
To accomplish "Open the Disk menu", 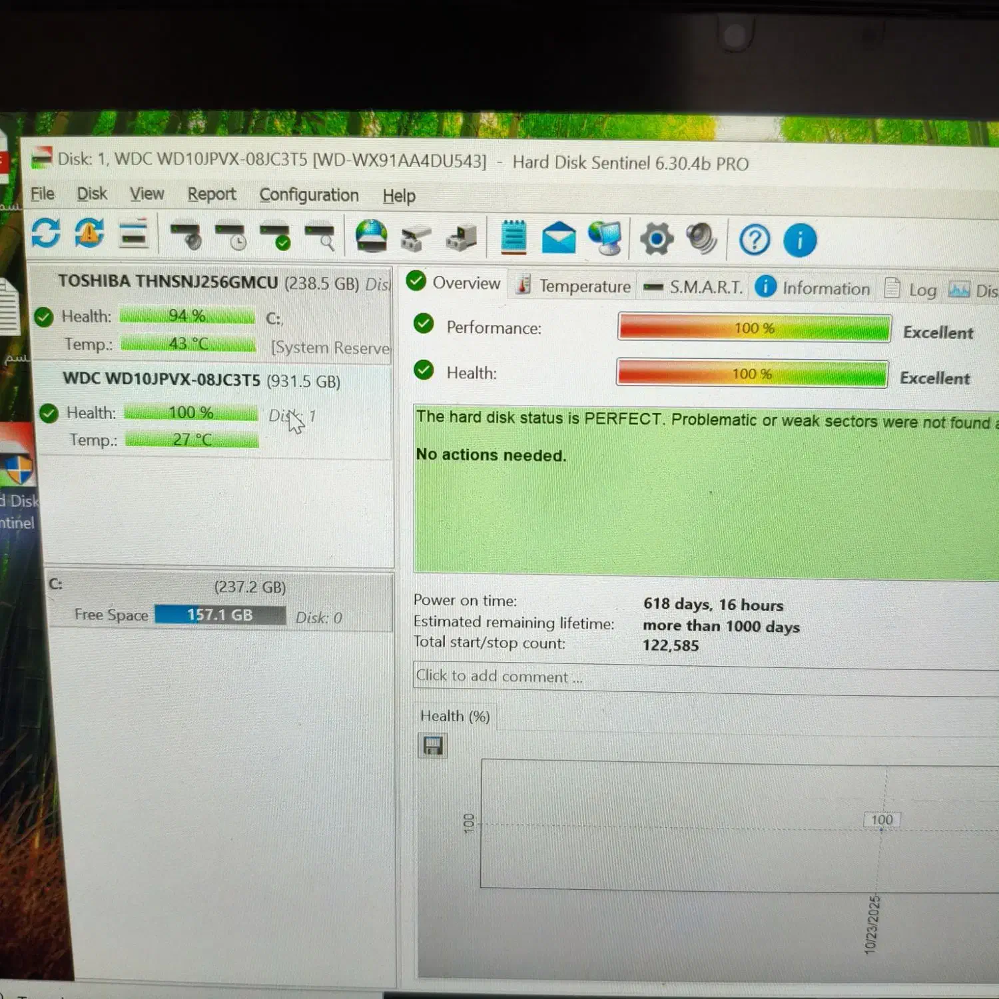I will click(x=91, y=194).
